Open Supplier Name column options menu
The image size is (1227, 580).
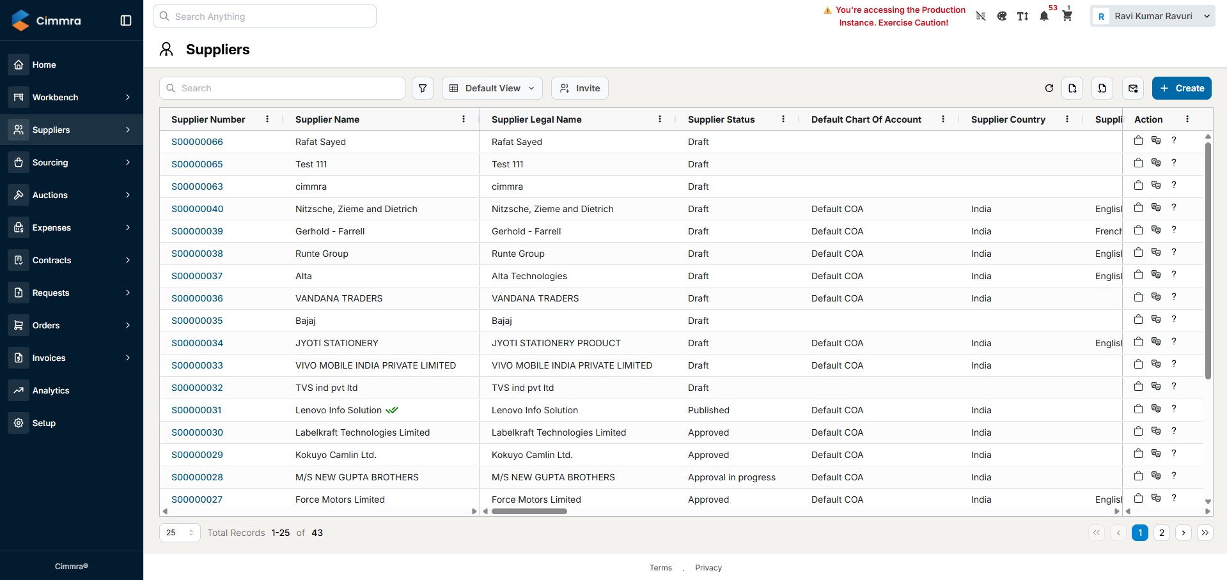[x=464, y=119]
